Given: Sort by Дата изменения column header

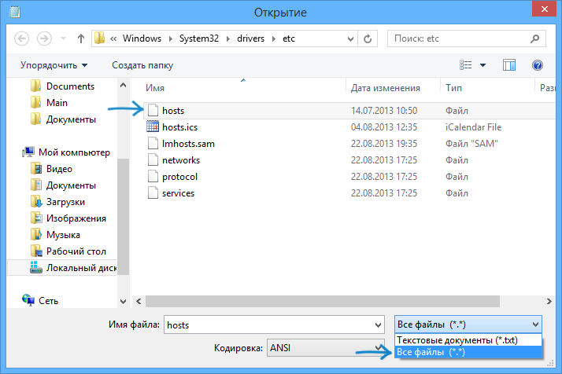Looking at the screenshot, I should 386,88.
